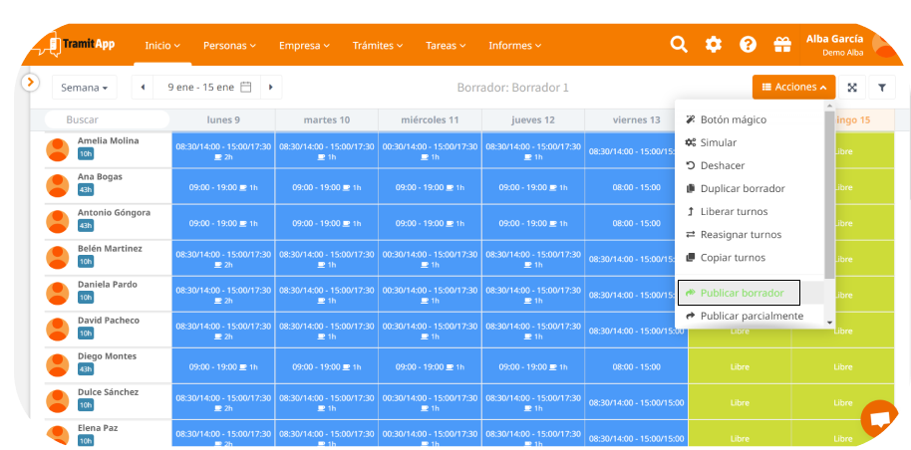Click the search magnifier icon in header
This screenshot has width=911, height=450.
[x=679, y=45]
